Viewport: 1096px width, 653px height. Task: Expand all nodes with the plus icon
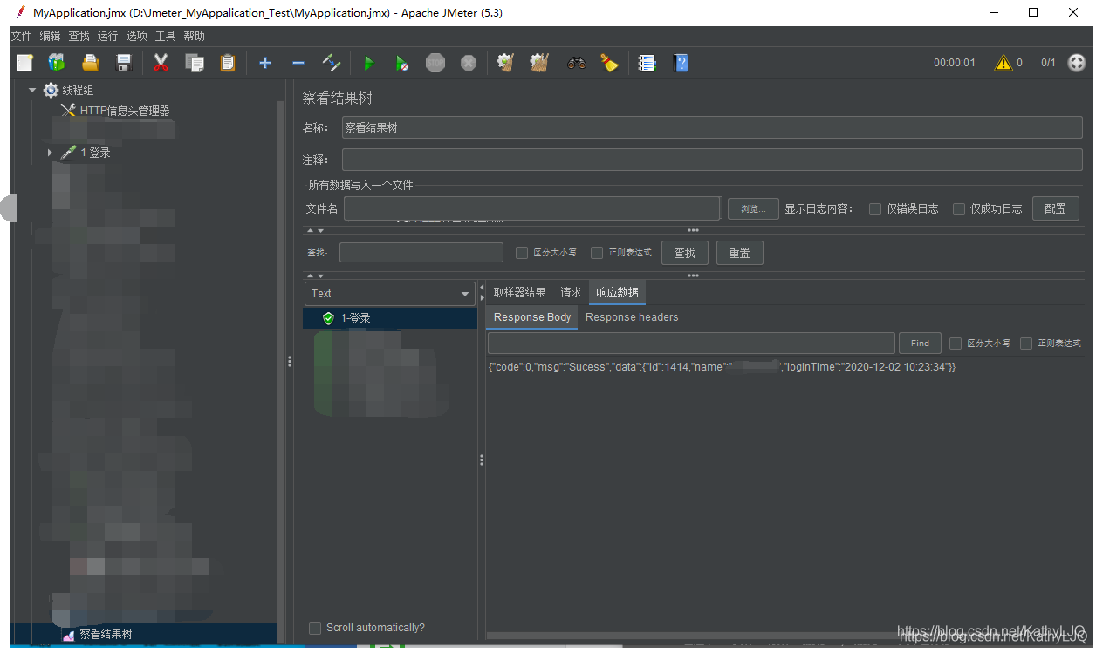[265, 63]
